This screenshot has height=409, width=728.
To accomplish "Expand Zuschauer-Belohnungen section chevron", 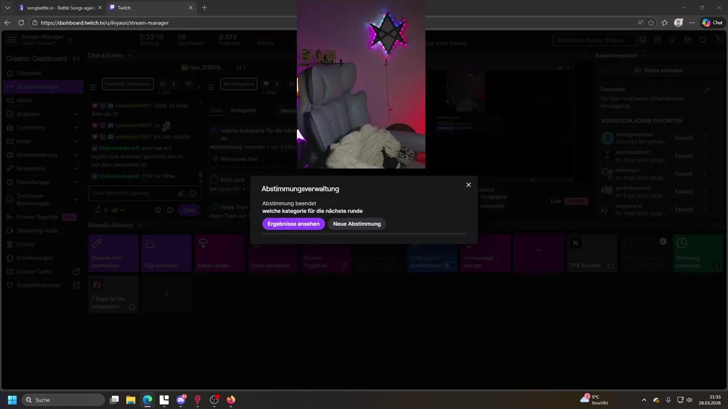I will 76,199.
